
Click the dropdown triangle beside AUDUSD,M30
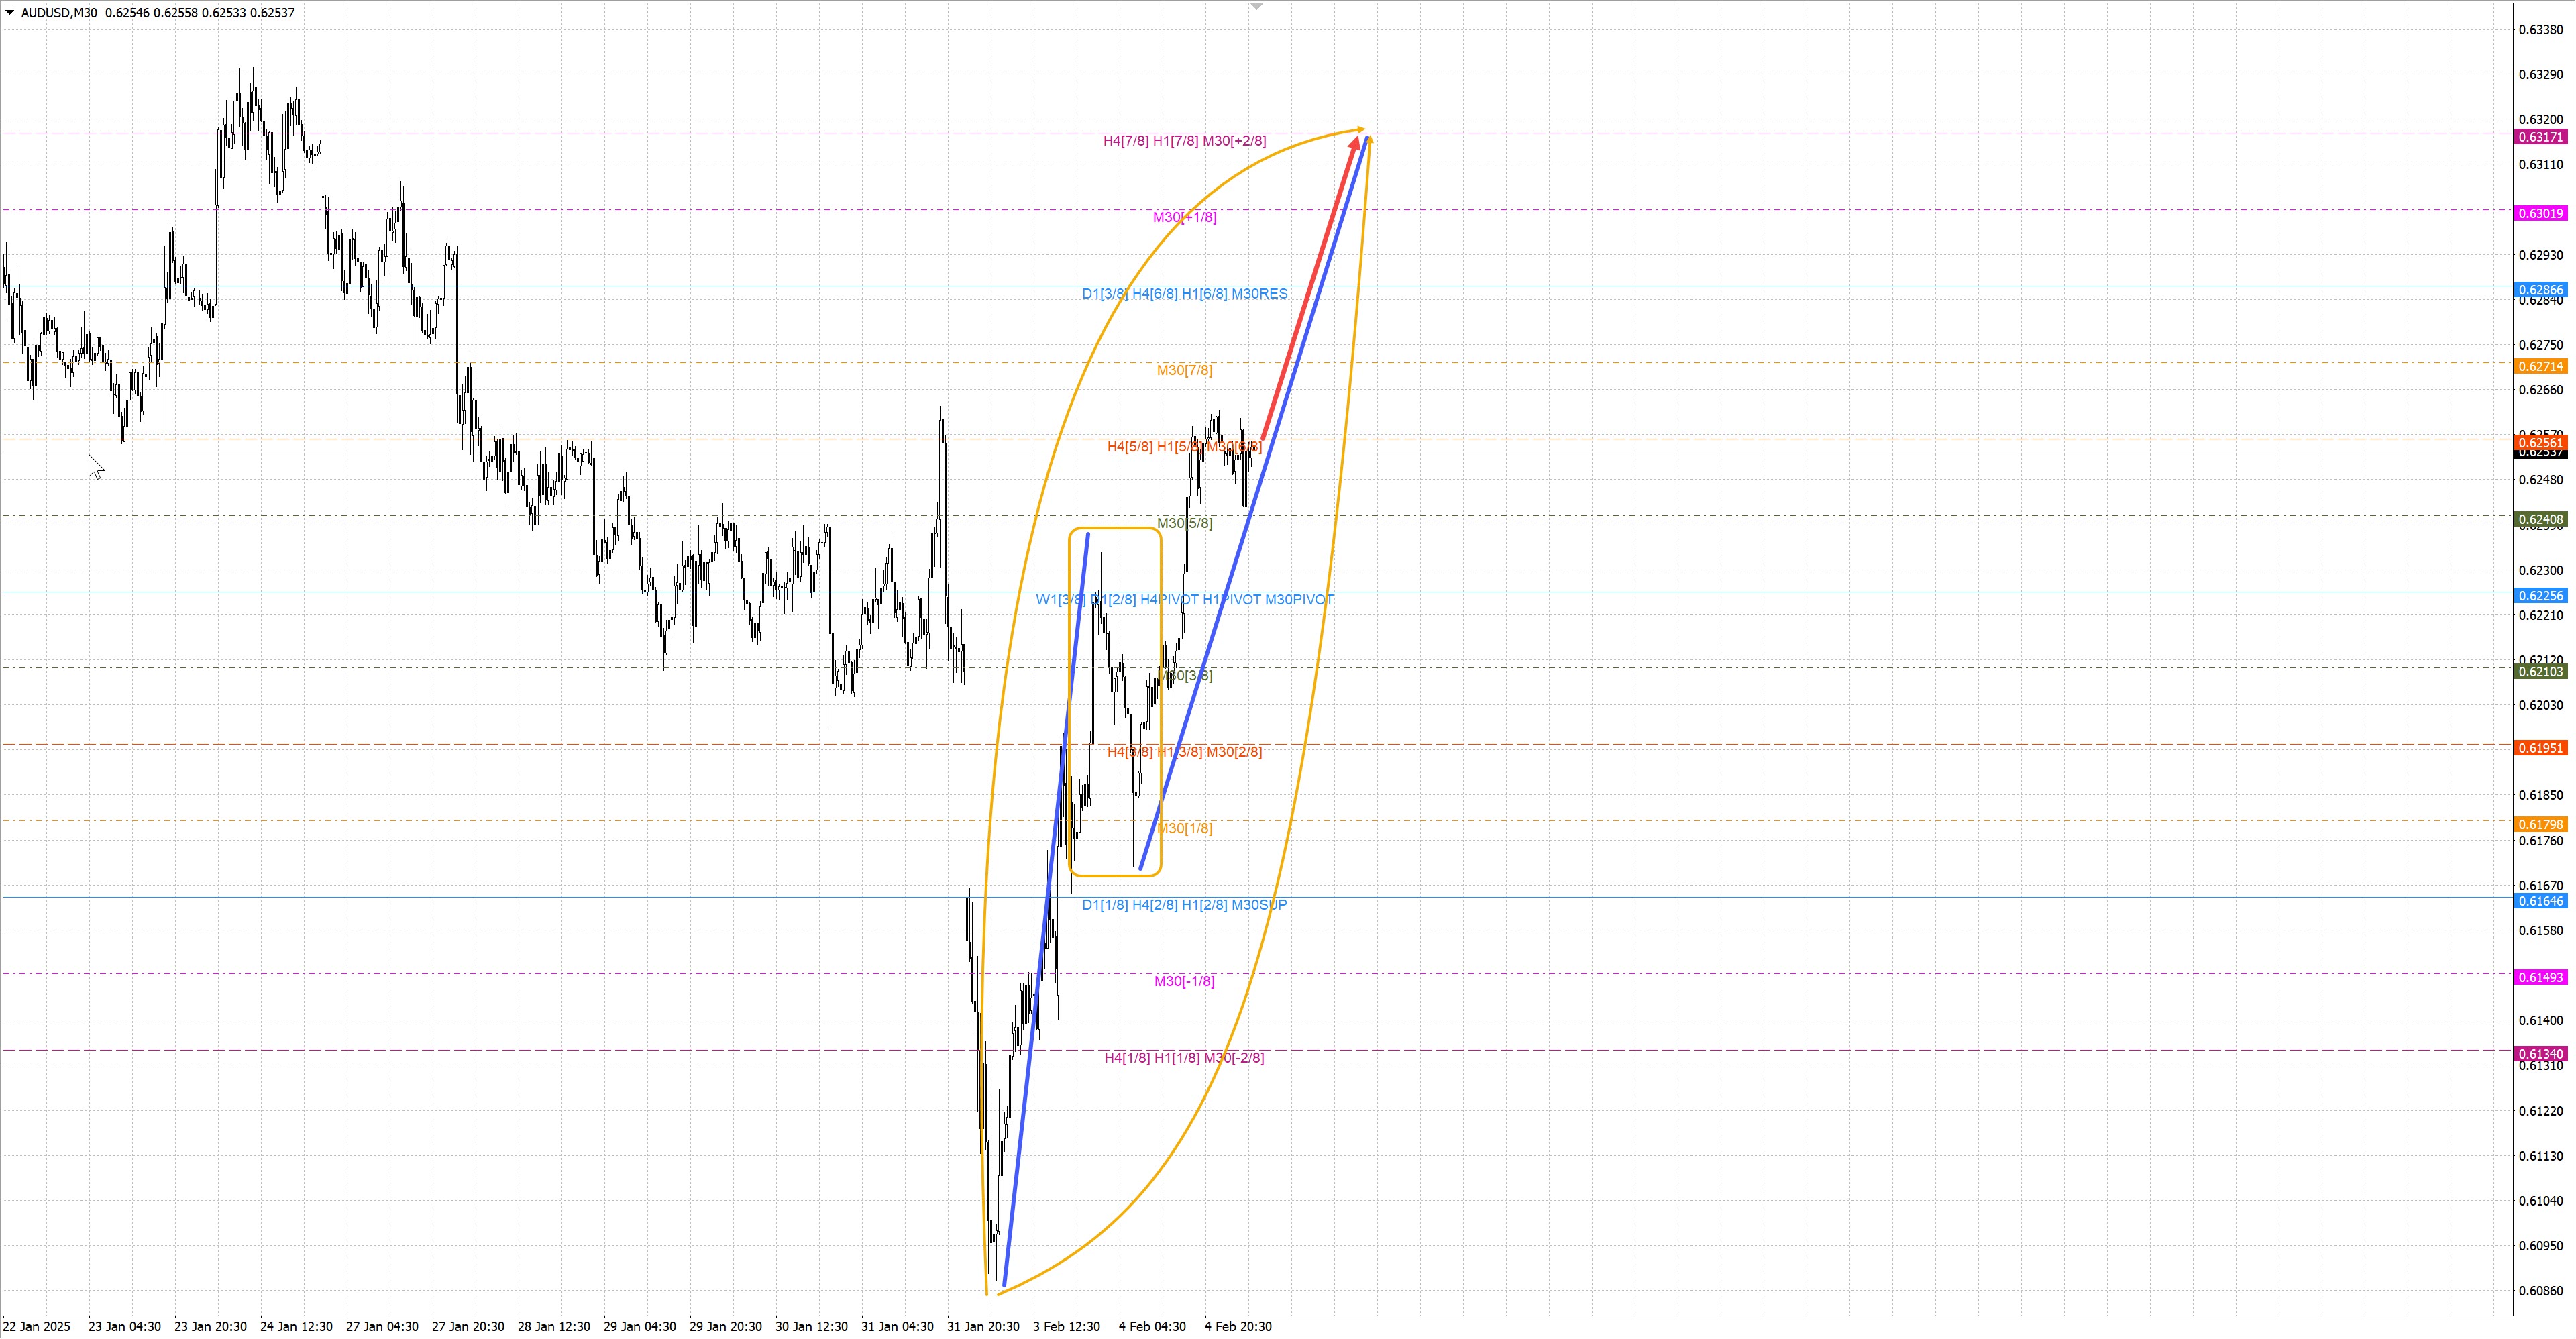coord(10,13)
